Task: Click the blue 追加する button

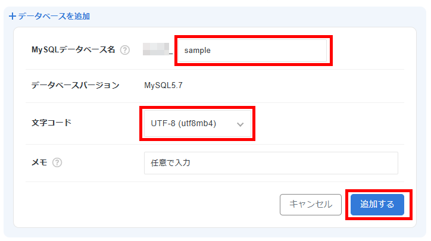Action: click(x=377, y=204)
